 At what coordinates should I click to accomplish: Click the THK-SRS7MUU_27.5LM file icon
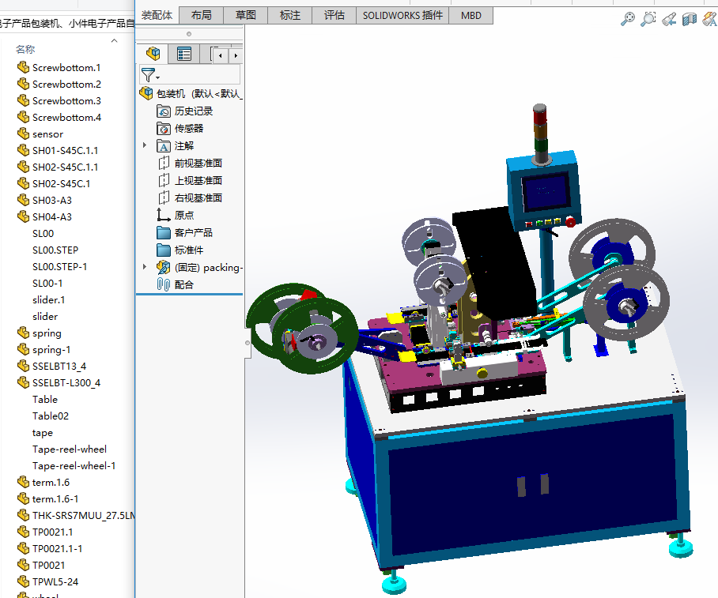pyautogui.click(x=24, y=515)
